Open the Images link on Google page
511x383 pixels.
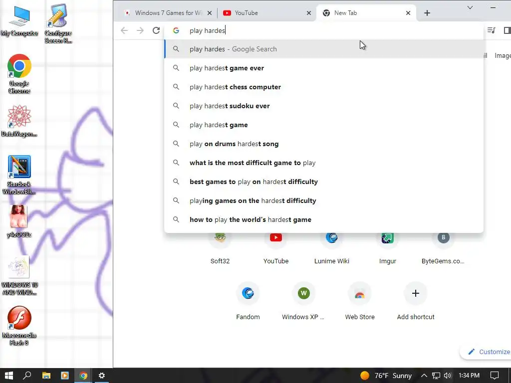pos(503,55)
